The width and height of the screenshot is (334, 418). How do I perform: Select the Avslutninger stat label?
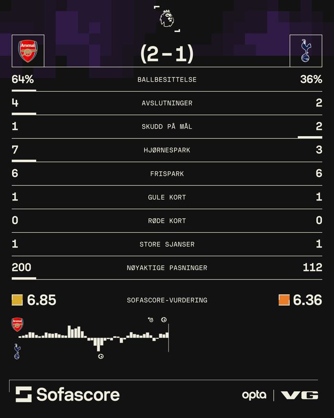167,103
